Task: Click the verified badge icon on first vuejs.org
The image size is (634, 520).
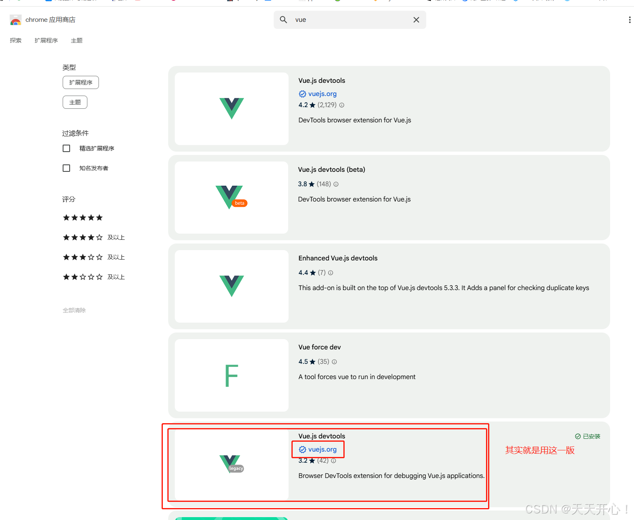Action: tap(303, 94)
